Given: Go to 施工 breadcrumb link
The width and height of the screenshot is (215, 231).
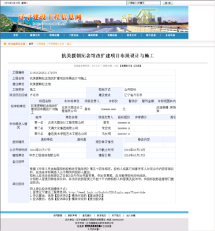Looking at the screenshot, I should coord(69,44).
